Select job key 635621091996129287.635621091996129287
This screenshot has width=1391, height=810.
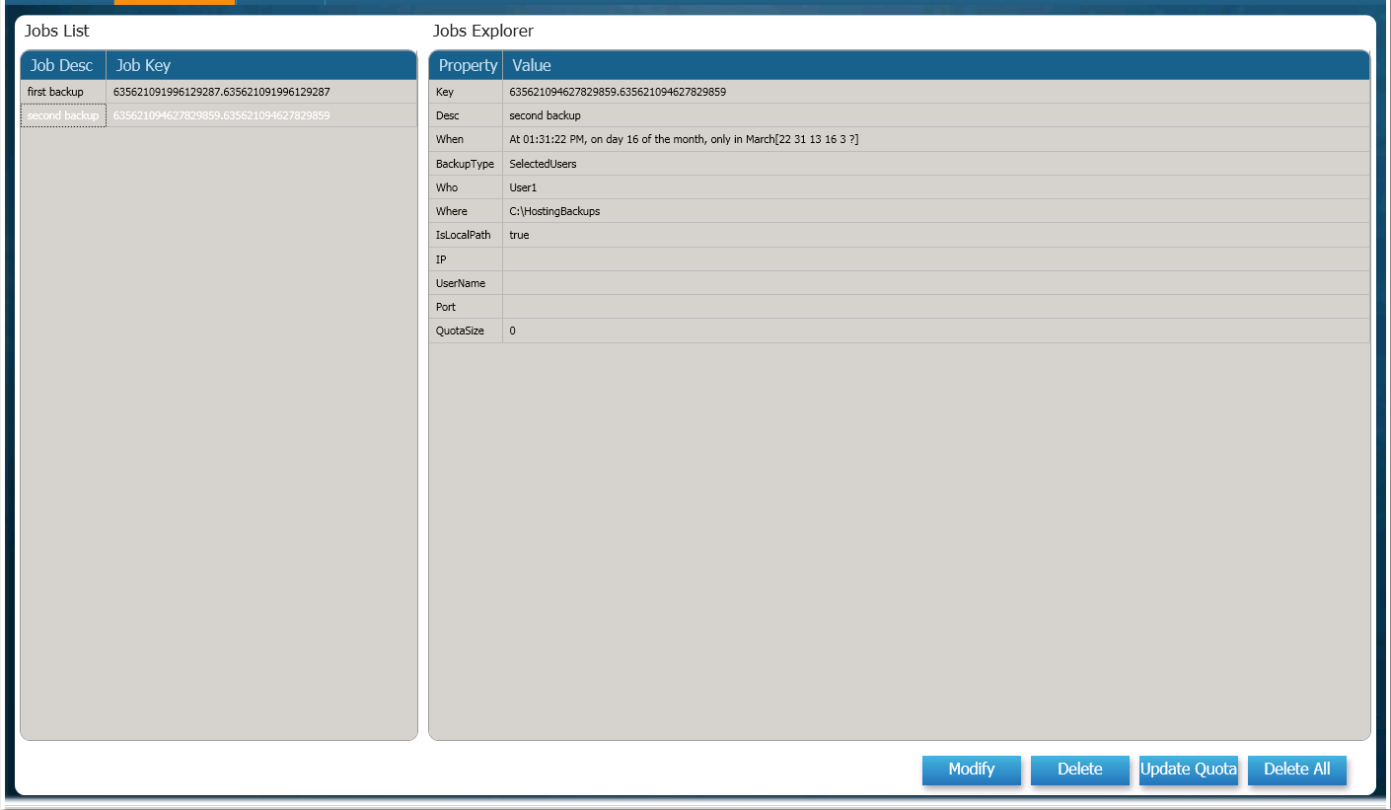261,92
